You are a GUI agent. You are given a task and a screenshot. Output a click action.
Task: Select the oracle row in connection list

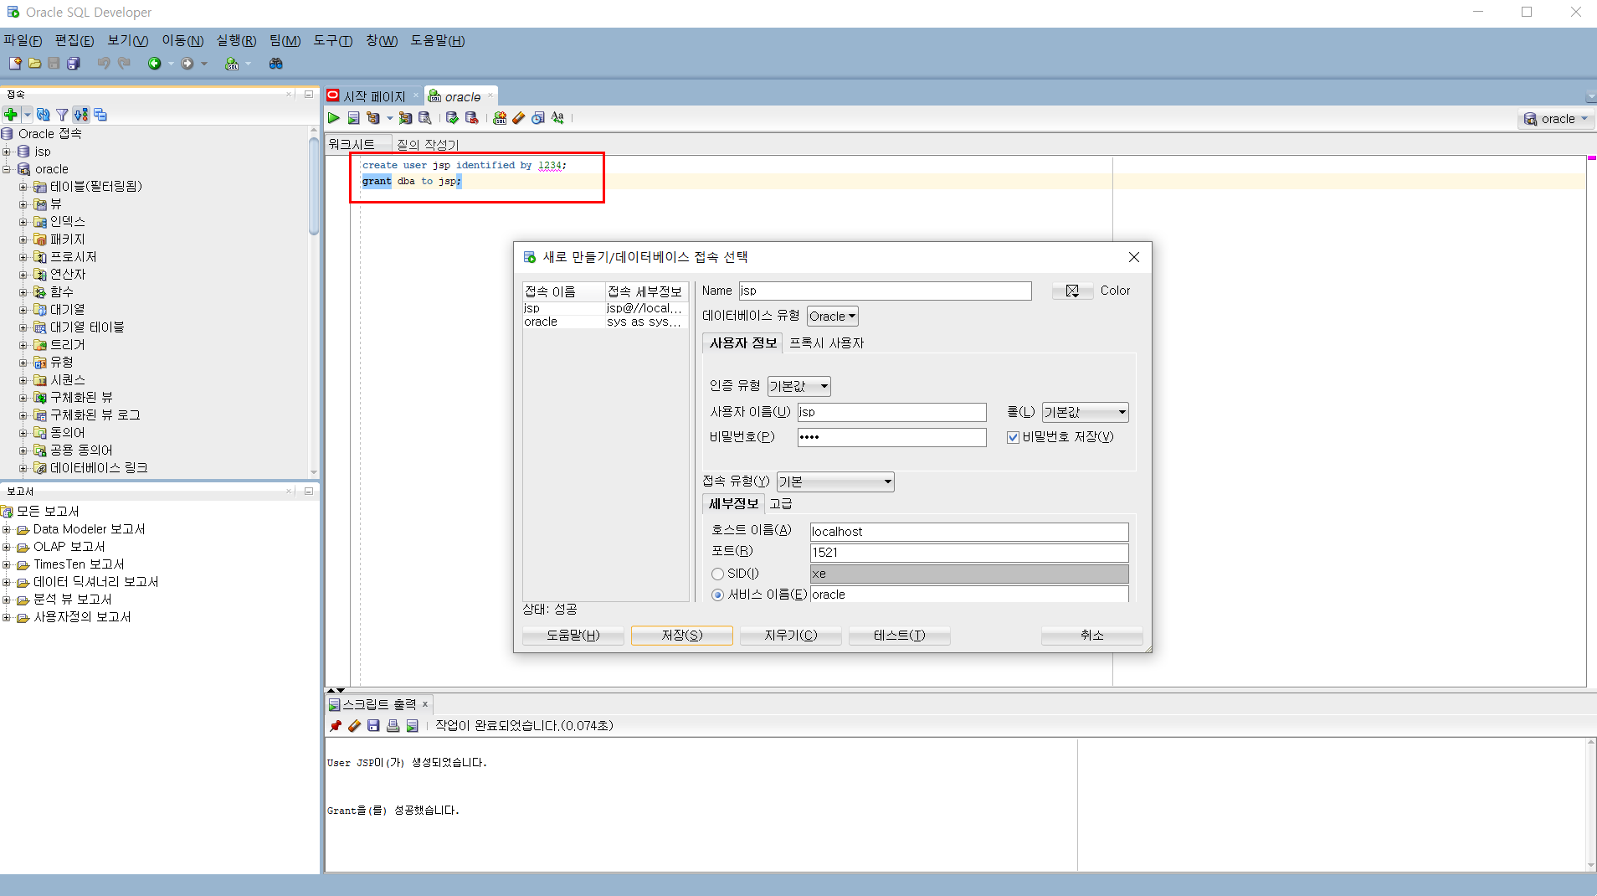[604, 322]
